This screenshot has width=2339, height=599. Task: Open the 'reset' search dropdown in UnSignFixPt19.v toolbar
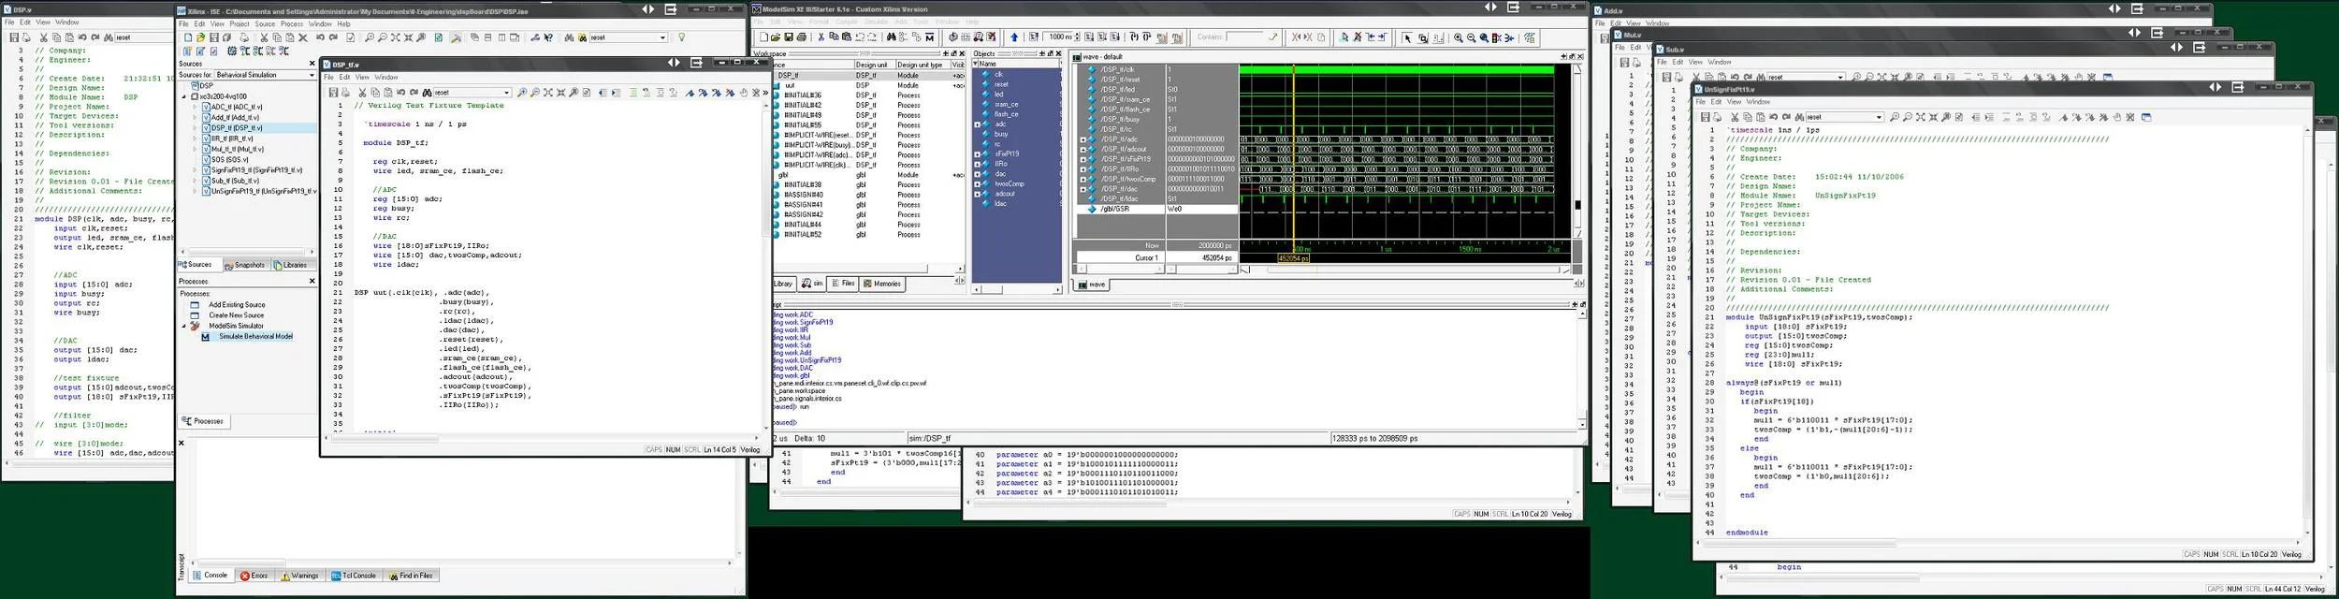click(x=1879, y=117)
